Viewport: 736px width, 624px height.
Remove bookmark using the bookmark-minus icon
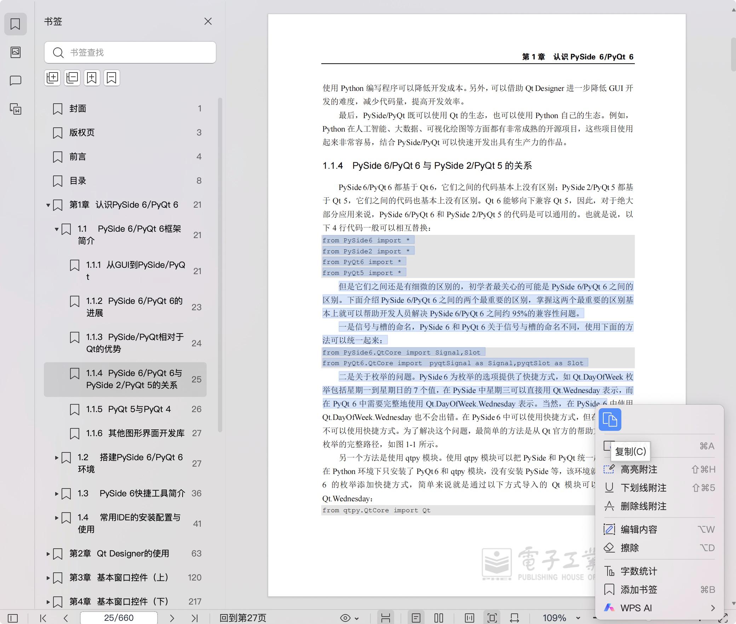[112, 78]
